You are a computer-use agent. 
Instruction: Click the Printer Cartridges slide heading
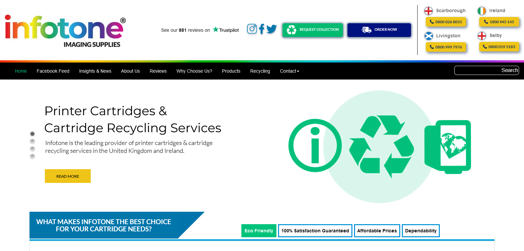click(133, 119)
